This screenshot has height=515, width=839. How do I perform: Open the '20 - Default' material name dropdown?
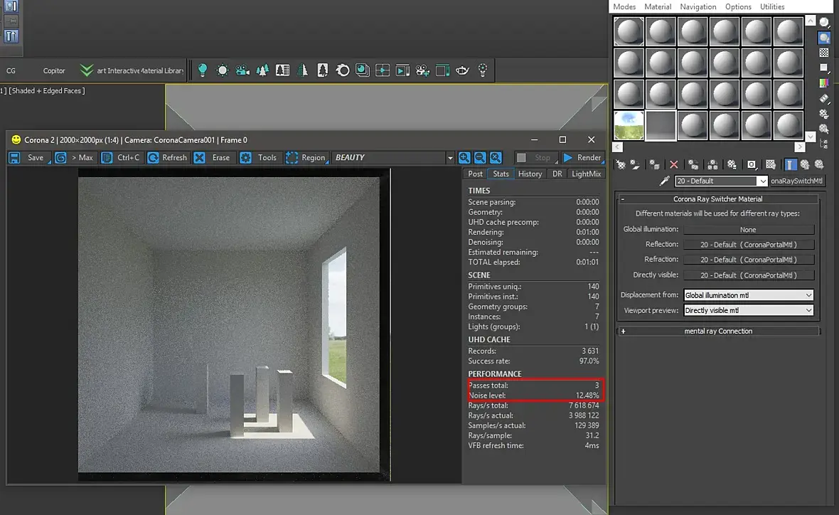coord(721,181)
